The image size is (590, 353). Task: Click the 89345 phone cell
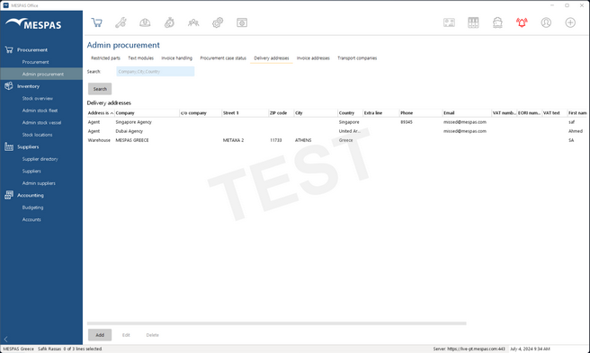[x=407, y=122]
